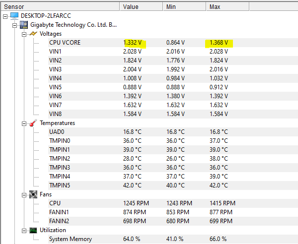Viewport: 298px width, 244px height.
Task: Collapse the Gigabyte Technology node
Action: tap(14, 25)
